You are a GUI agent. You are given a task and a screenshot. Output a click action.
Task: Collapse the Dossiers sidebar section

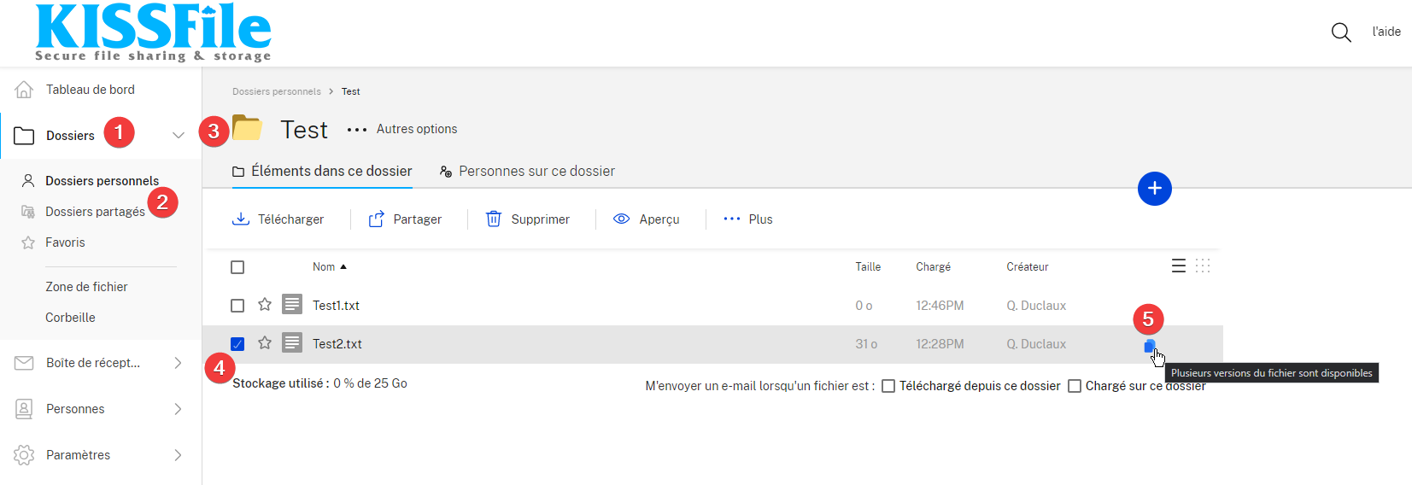click(x=178, y=136)
